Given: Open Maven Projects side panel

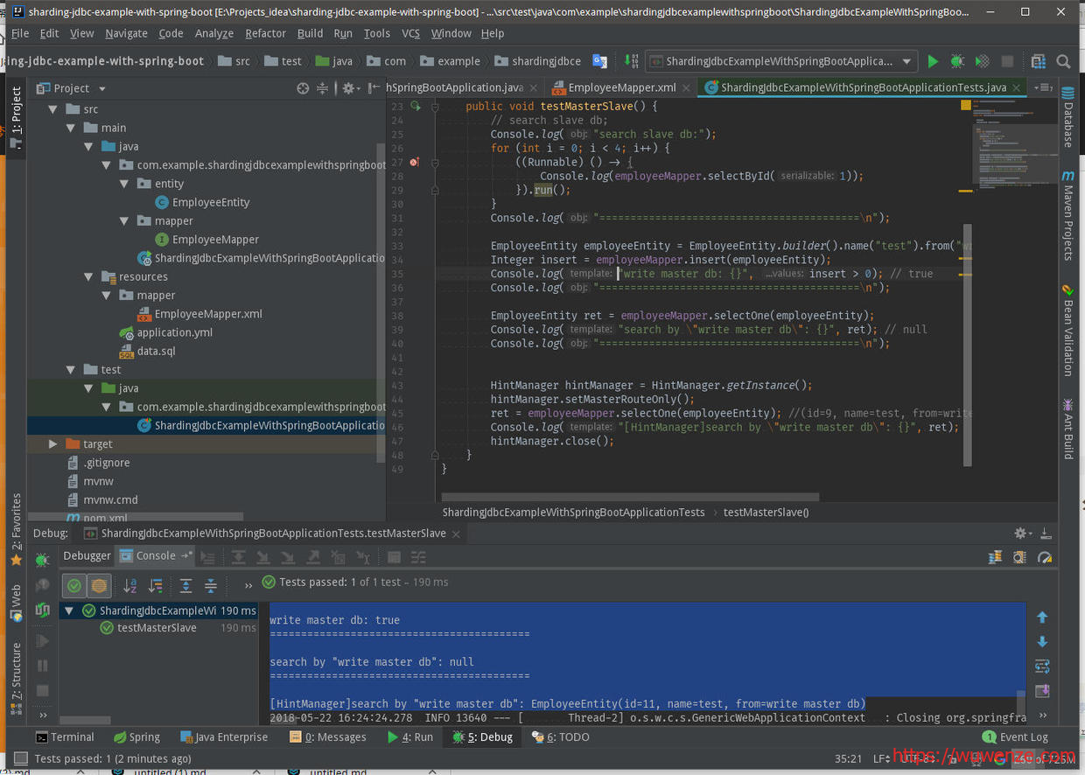Looking at the screenshot, I should coord(1067,217).
